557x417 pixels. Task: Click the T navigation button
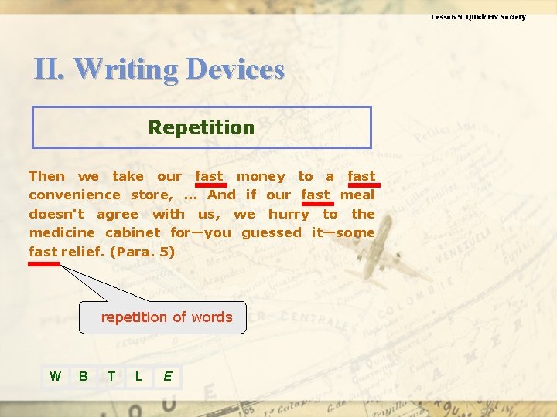tap(111, 376)
